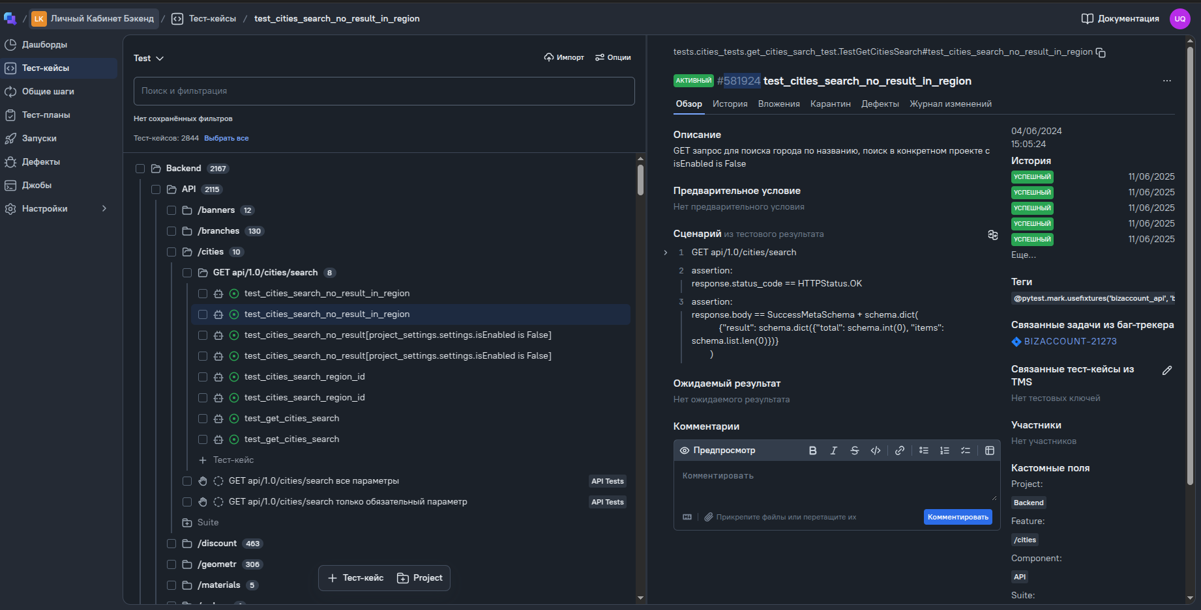Toggle Backend folder checkbox

tap(140, 169)
